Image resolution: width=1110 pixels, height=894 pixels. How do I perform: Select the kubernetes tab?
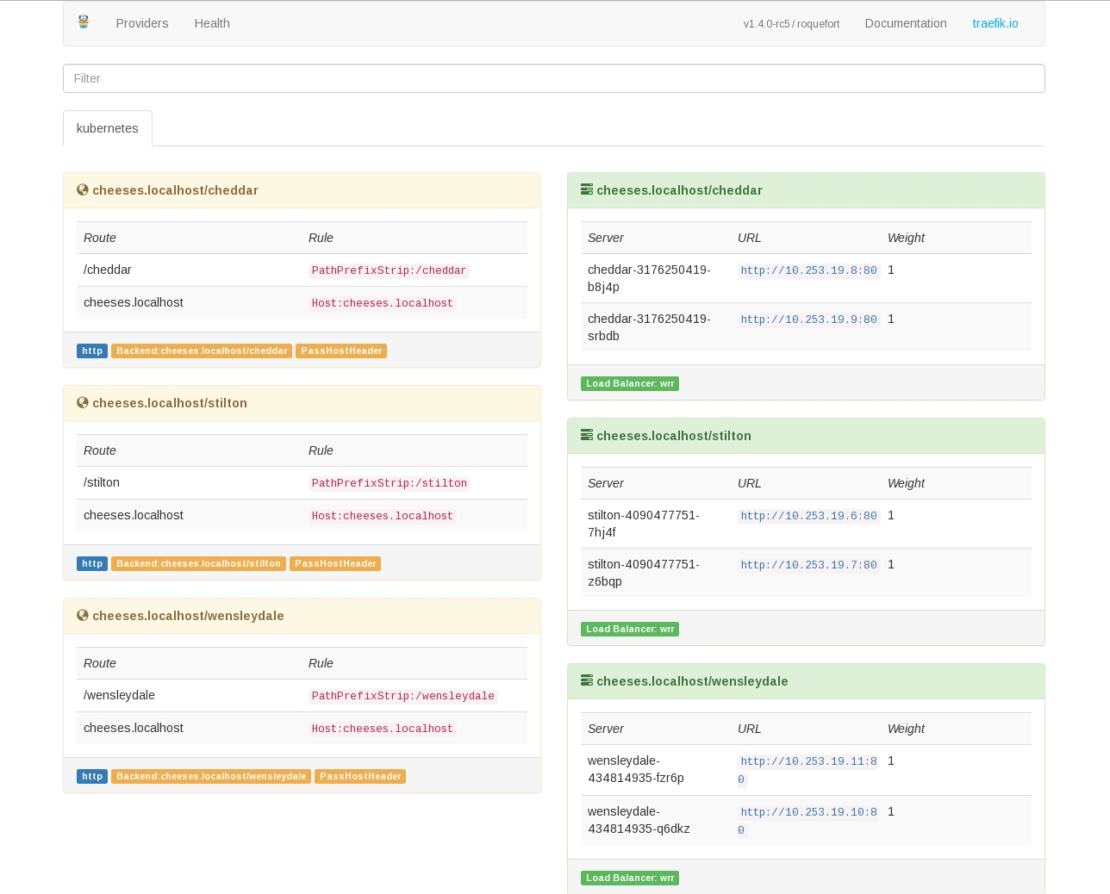[x=108, y=128]
